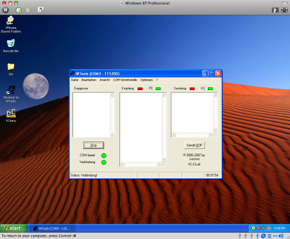
Task: Open the Windows start menu
Action: [x=14, y=228]
